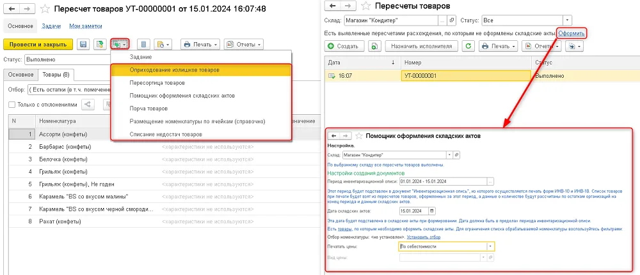The image size is (640, 275).
Task: Click Провести и закрыть button
Action: tap(38, 44)
